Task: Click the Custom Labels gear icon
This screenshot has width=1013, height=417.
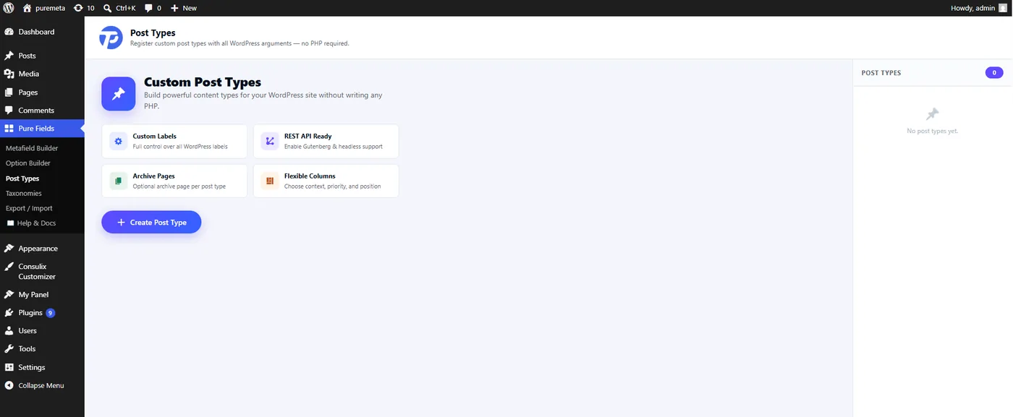Action: tap(119, 141)
